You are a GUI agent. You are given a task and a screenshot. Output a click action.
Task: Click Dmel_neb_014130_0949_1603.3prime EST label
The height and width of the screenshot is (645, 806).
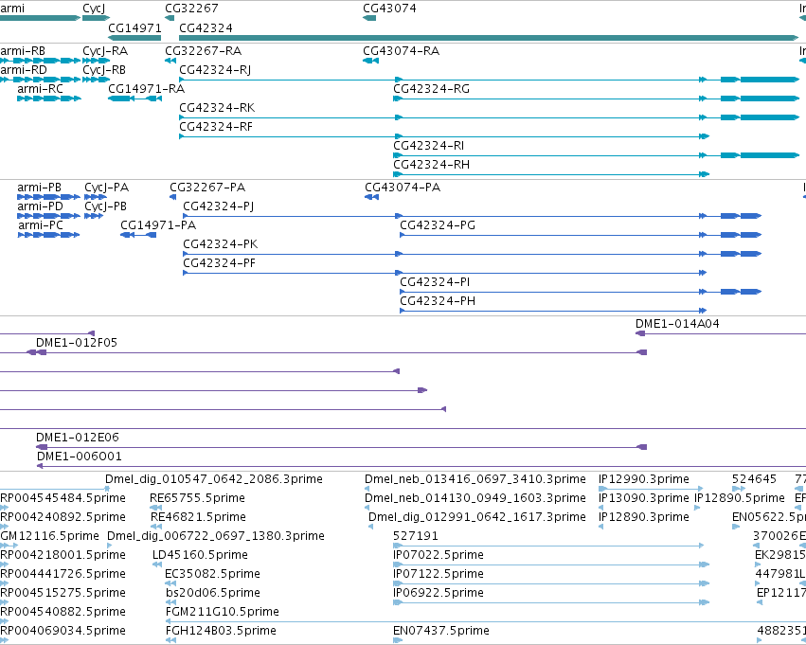475,498
